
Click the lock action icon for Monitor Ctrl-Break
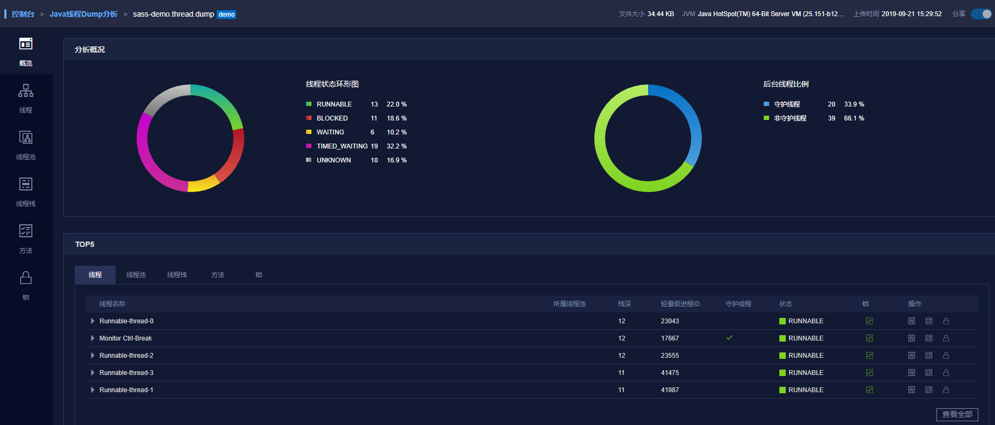(946, 338)
